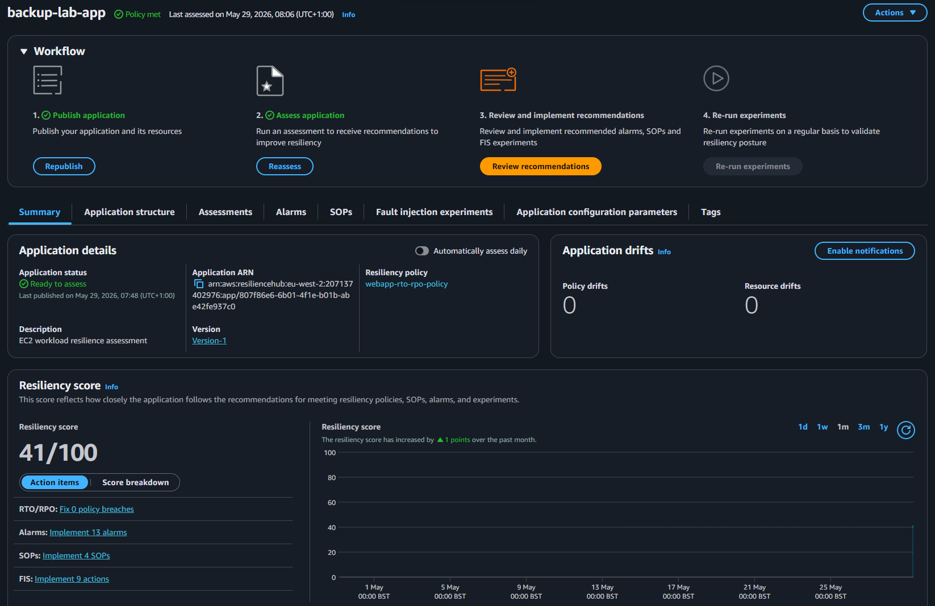Click the green score increase triangle icon
The image size is (935, 606).
tap(440, 440)
